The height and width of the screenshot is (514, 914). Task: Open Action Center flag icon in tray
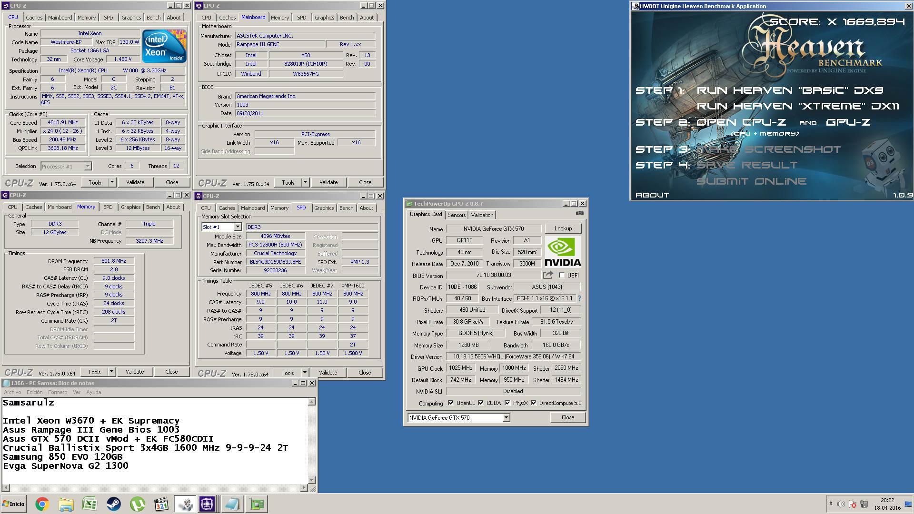[x=853, y=504]
